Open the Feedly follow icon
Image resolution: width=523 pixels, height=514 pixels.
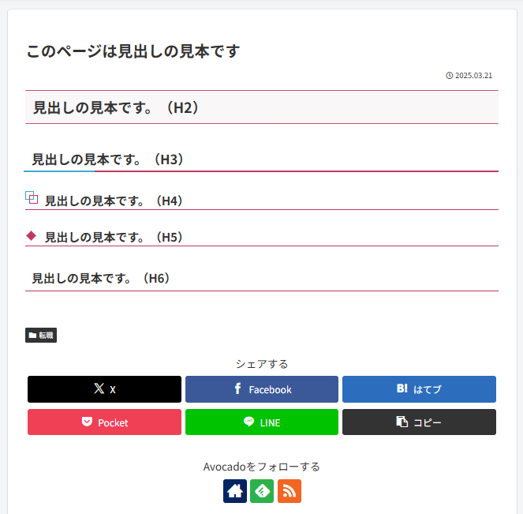click(x=262, y=491)
